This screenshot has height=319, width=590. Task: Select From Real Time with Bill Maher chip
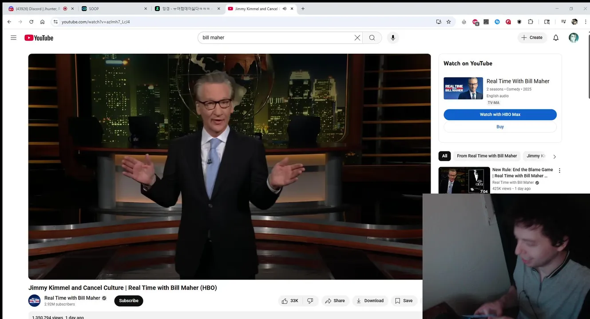click(487, 156)
